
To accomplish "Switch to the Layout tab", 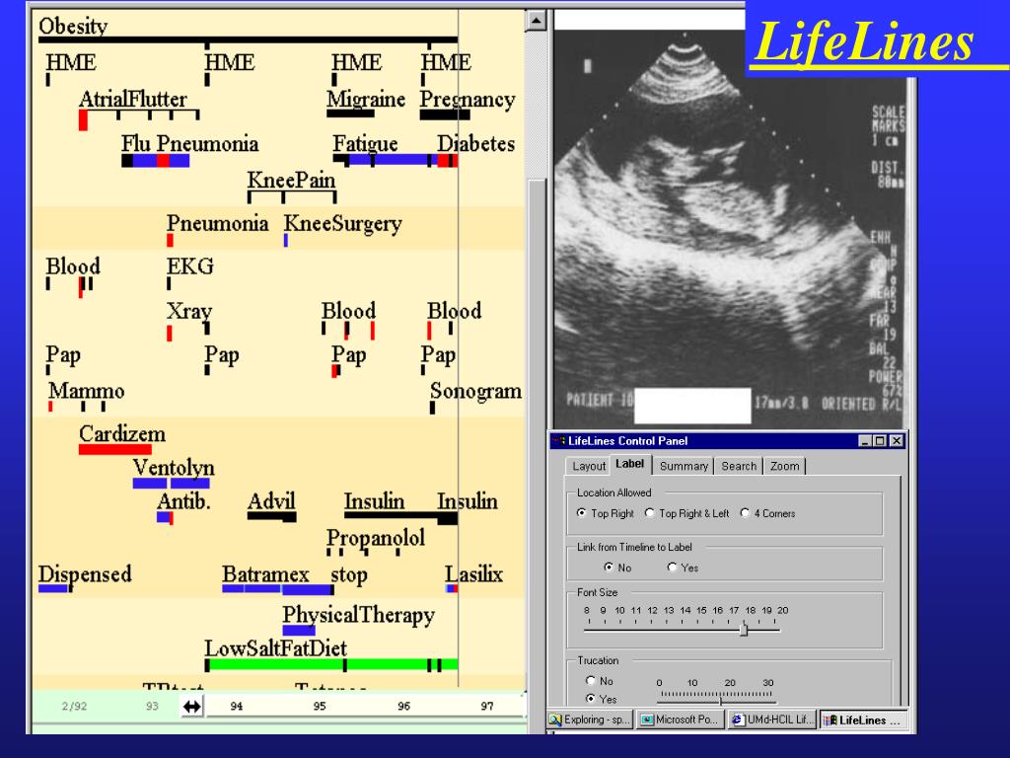I will (x=588, y=466).
